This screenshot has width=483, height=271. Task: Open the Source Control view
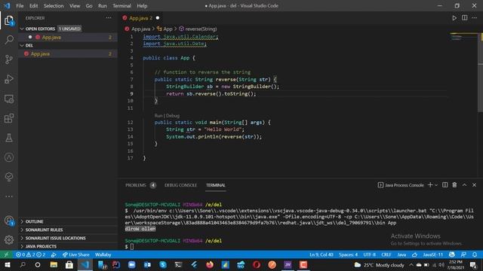(9, 59)
